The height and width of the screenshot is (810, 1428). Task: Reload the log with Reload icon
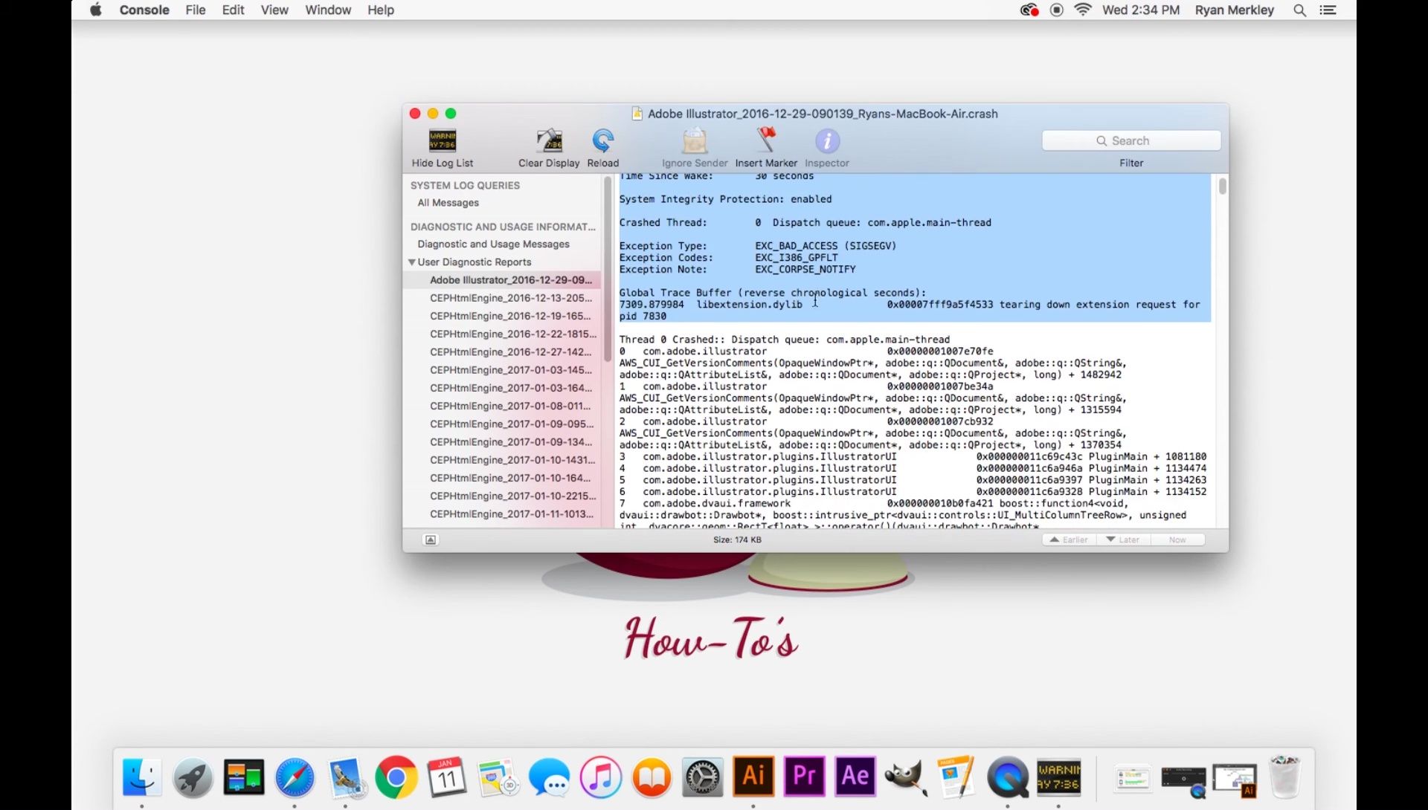coord(602,140)
